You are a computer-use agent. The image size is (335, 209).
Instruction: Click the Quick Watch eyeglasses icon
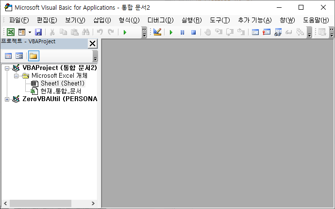pos(289,32)
